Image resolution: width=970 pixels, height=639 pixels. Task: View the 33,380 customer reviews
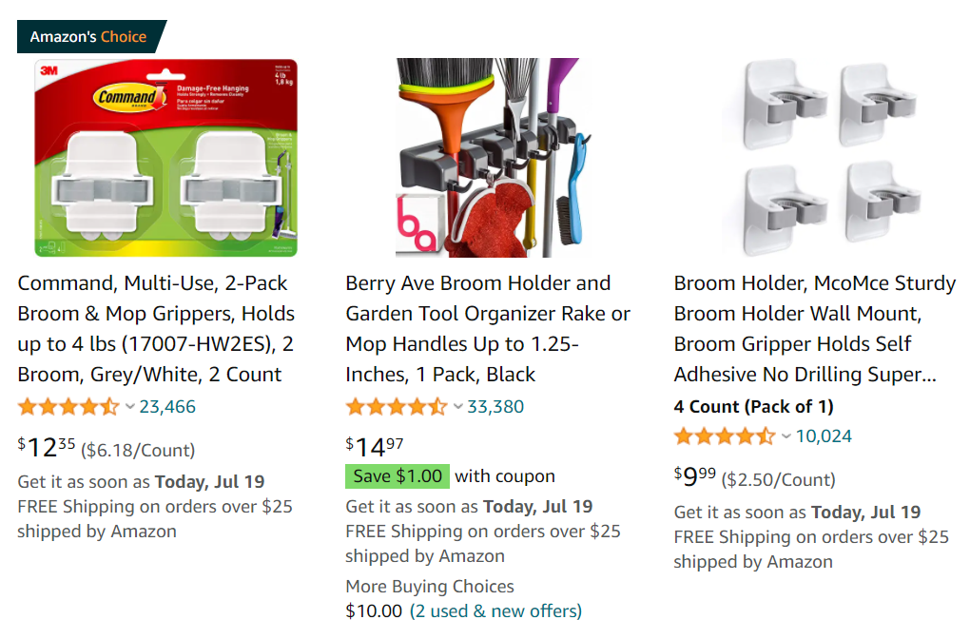tap(495, 407)
